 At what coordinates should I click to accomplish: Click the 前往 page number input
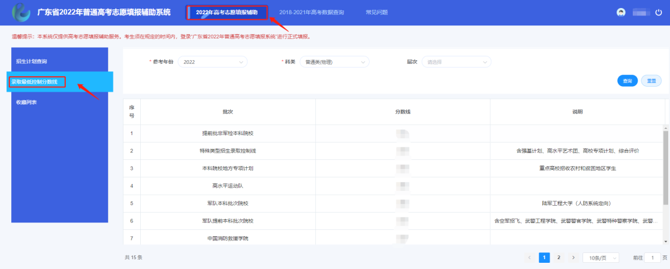653,258
